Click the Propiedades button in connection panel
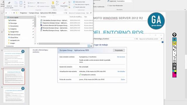 coord(119,50)
